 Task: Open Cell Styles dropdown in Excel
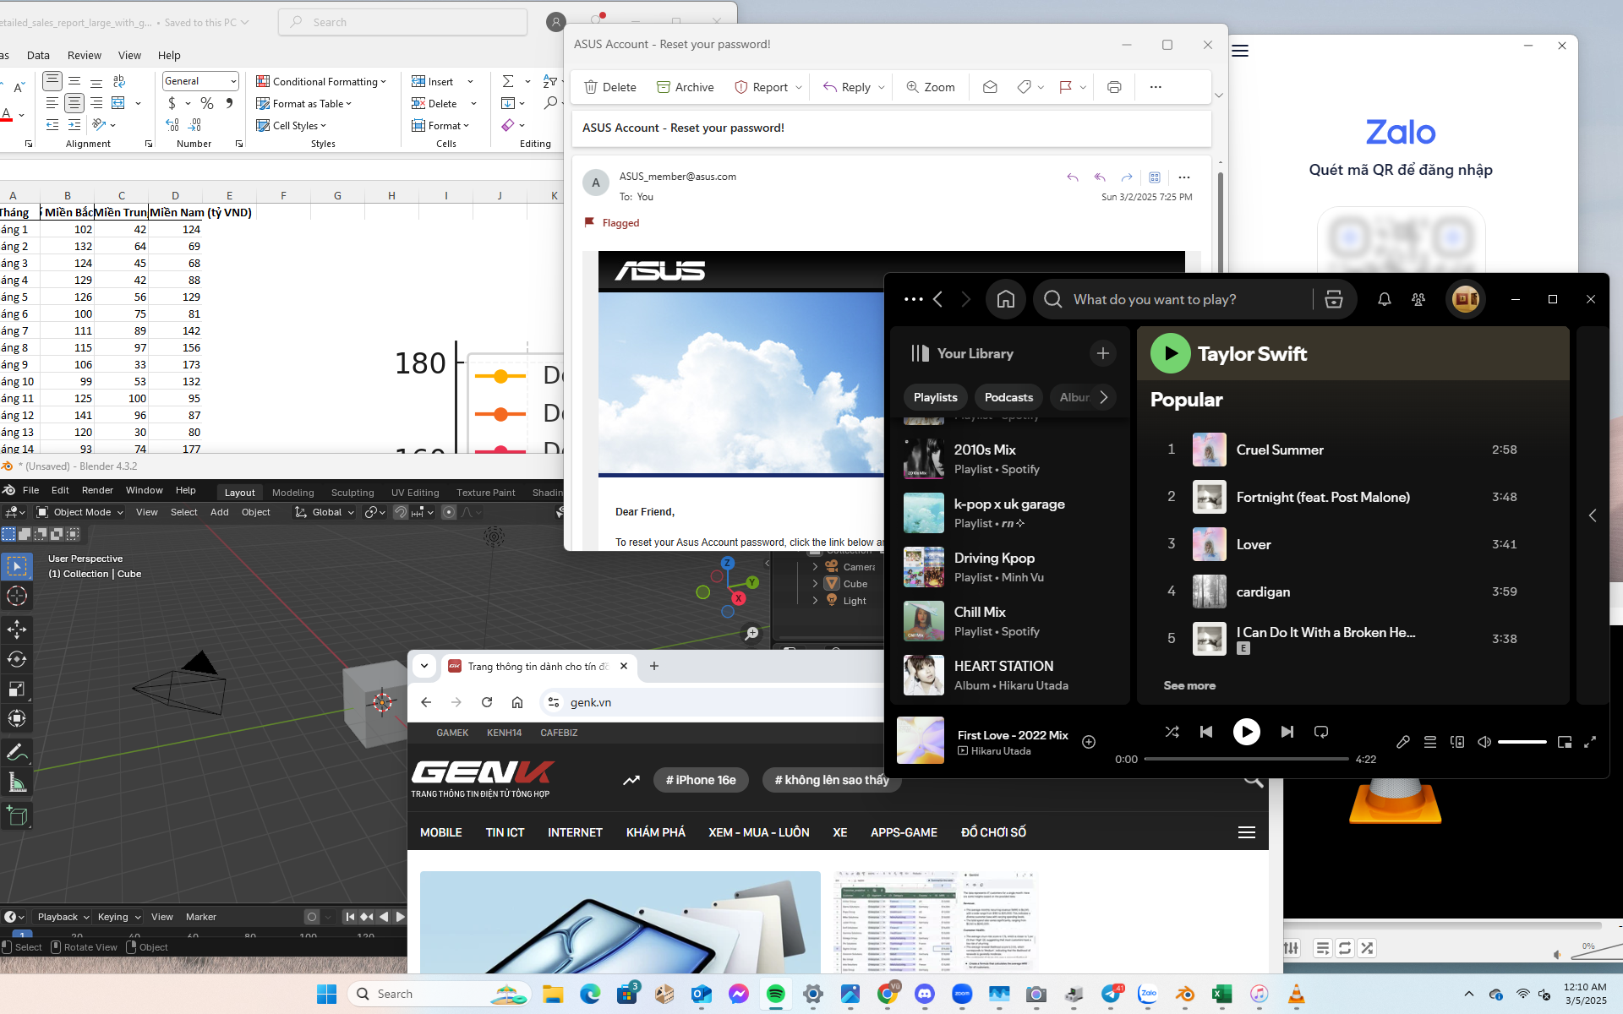pyautogui.click(x=291, y=125)
